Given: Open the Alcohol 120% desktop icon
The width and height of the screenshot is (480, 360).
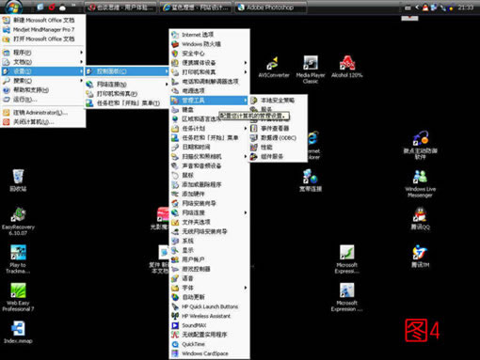Looking at the screenshot, I should tap(346, 67).
